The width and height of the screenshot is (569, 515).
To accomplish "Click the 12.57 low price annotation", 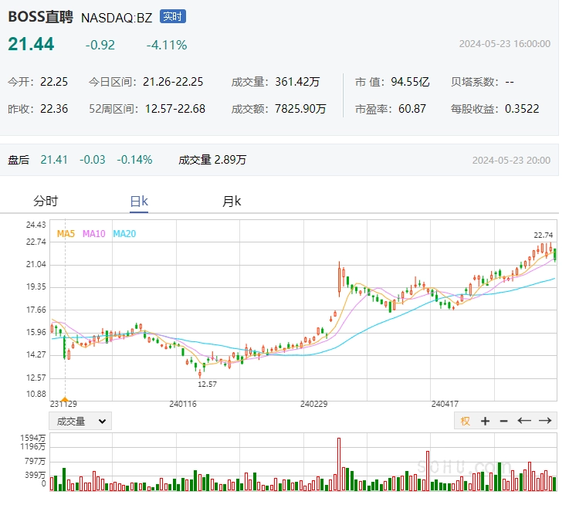I will (x=207, y=384).
